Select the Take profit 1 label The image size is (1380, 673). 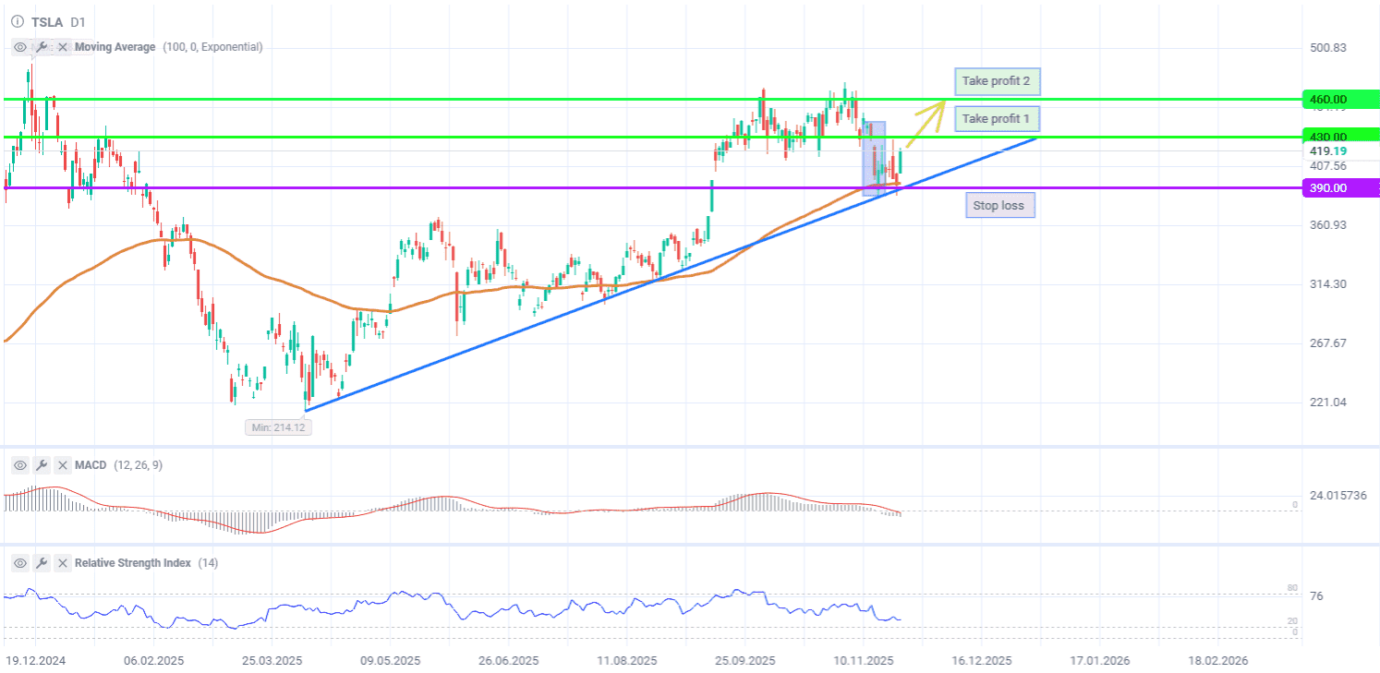[x=997, y=119]
